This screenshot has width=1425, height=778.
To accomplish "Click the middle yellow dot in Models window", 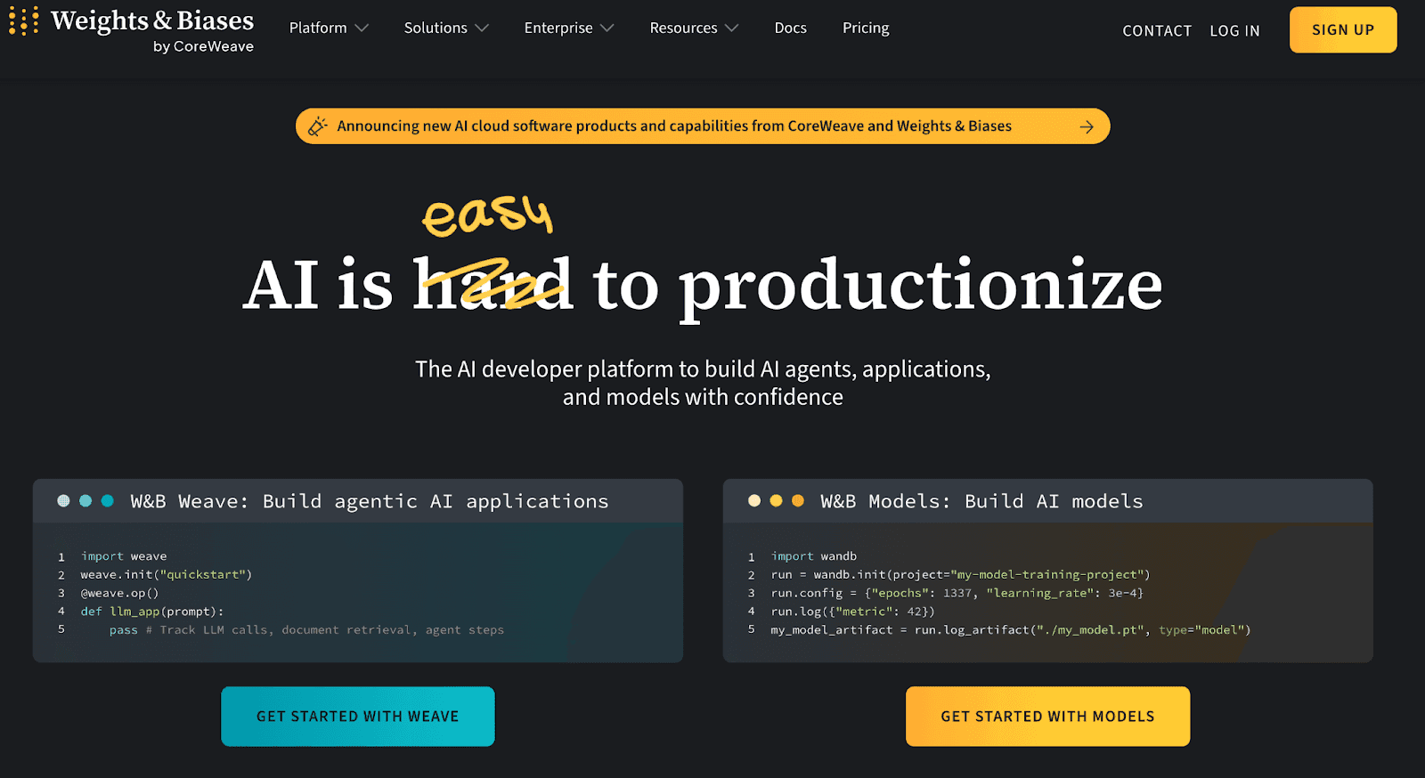I will tap(776, 501).
